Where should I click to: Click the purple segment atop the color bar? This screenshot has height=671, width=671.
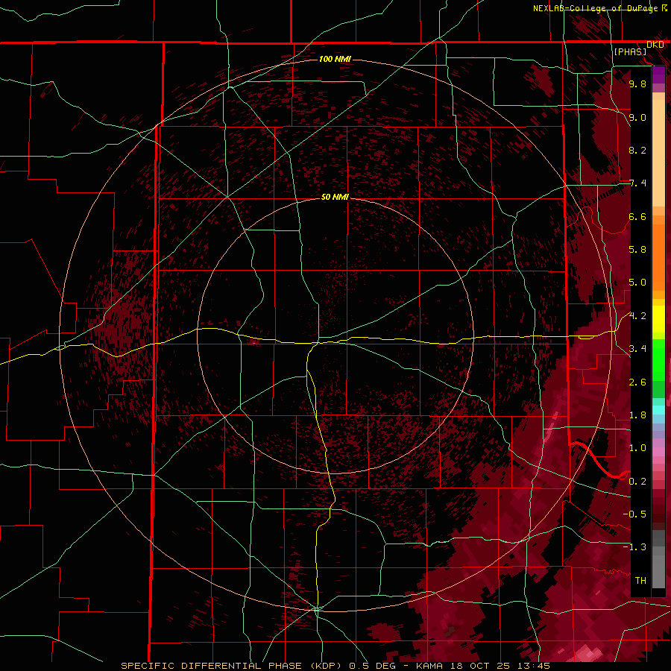tap(658, 75)
